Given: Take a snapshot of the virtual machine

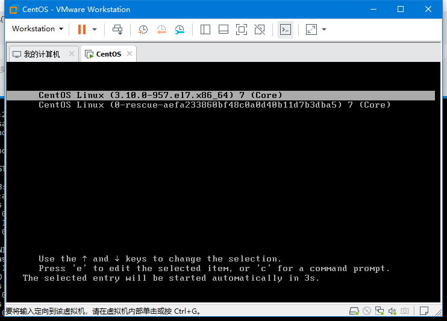Looking at the screenshot, I should click(143, 29).
